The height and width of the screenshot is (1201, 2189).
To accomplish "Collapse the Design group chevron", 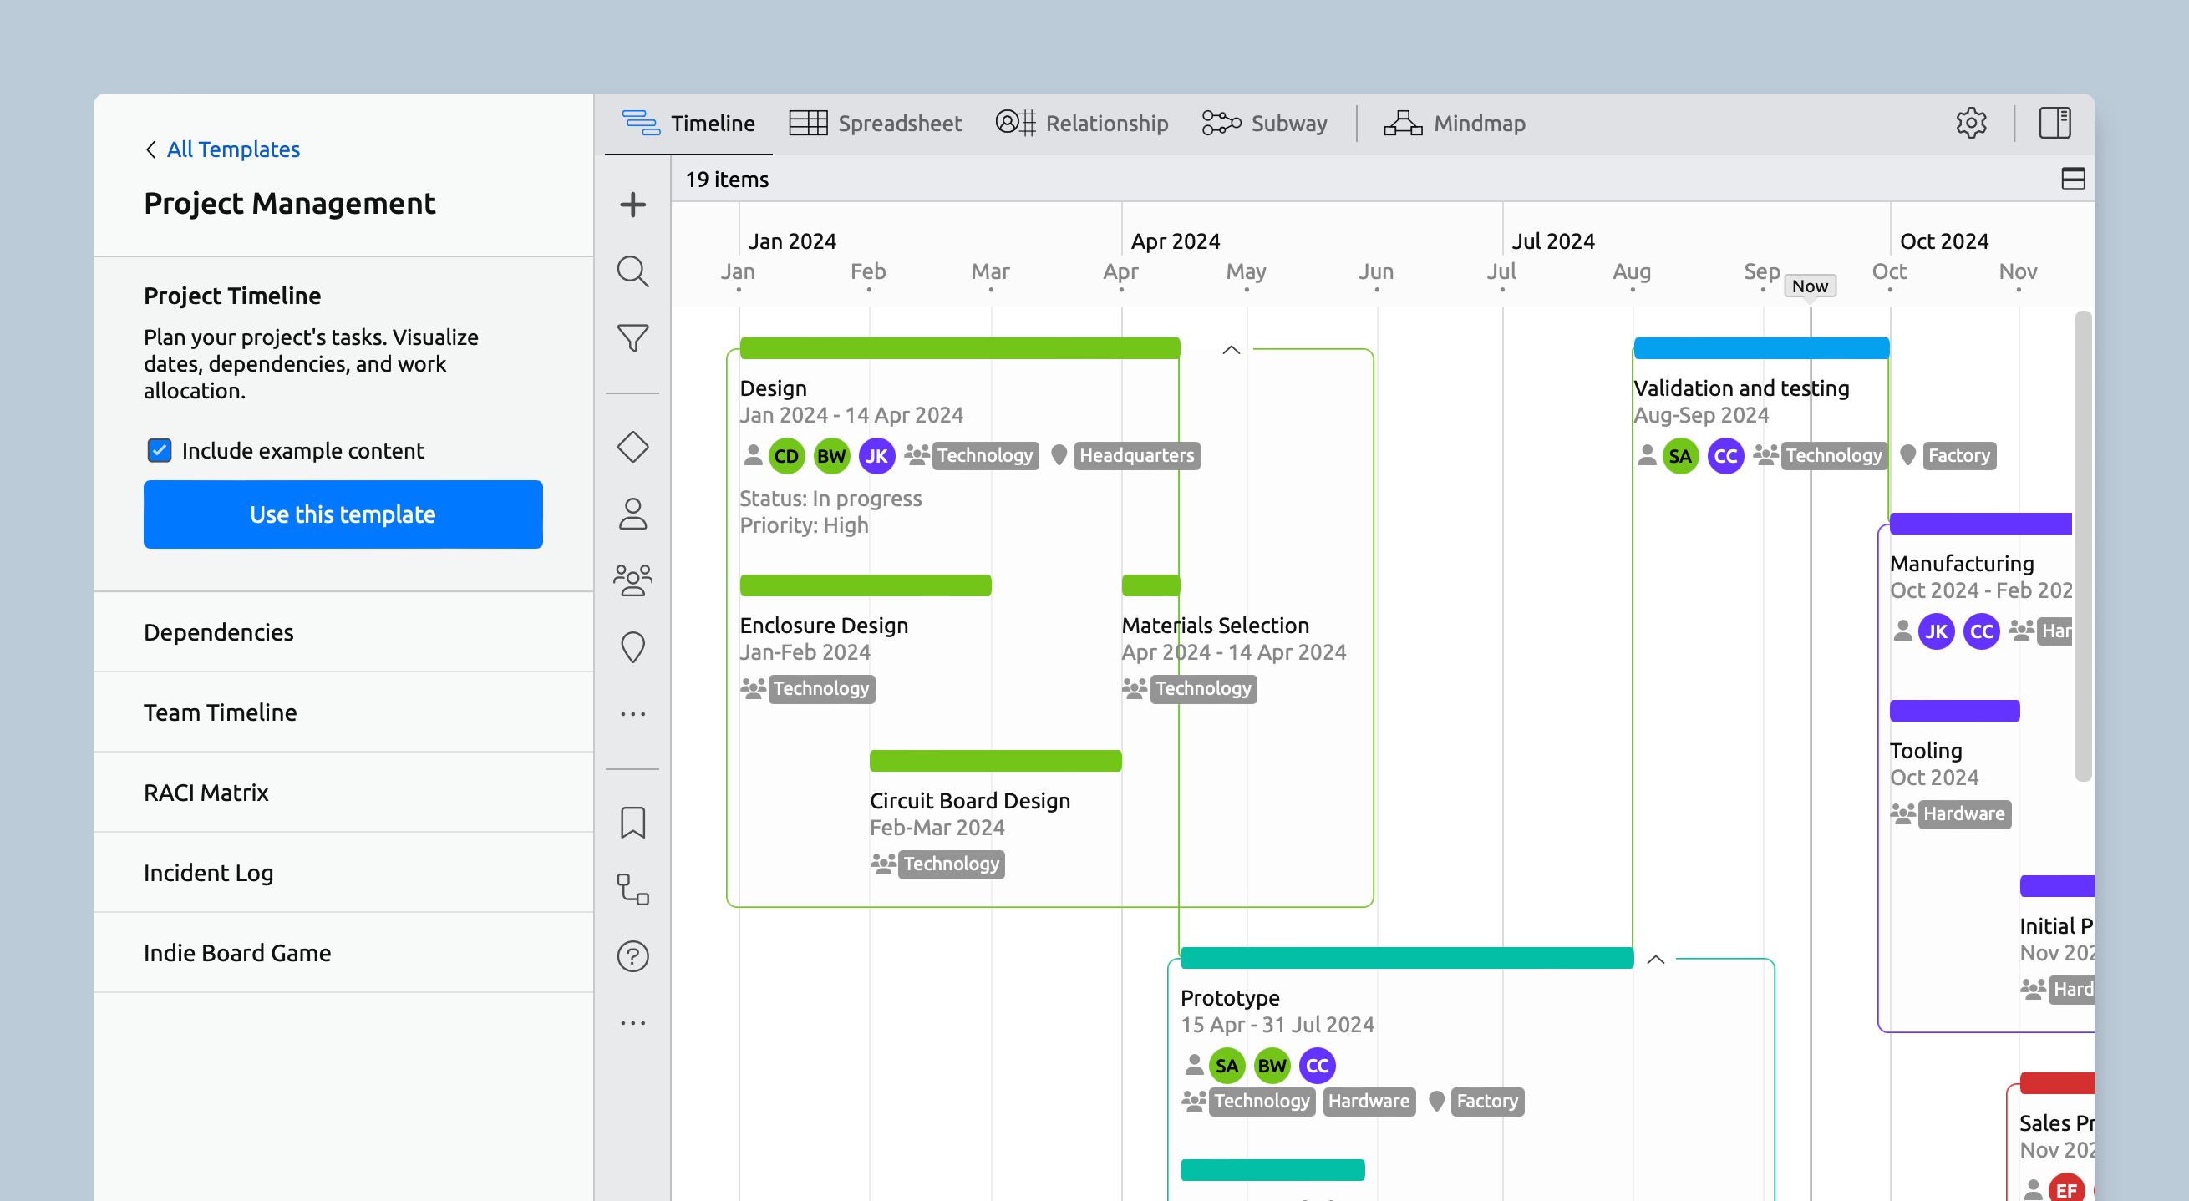I will pos(1231,350).
